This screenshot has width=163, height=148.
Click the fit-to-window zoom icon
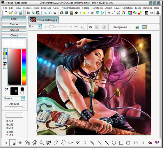(x=83, y=27)
